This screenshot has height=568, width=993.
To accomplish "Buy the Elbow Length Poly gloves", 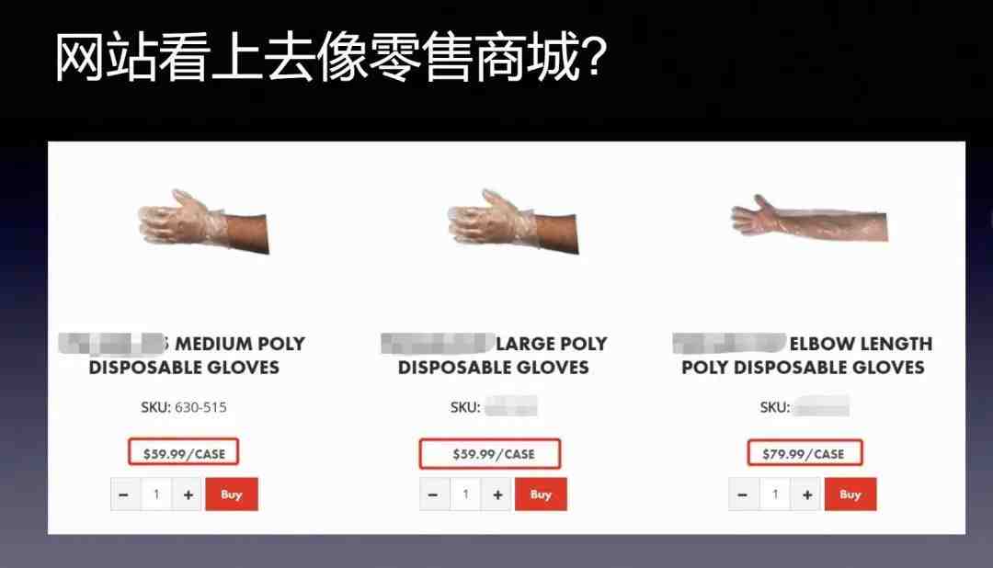I will 850,494.
